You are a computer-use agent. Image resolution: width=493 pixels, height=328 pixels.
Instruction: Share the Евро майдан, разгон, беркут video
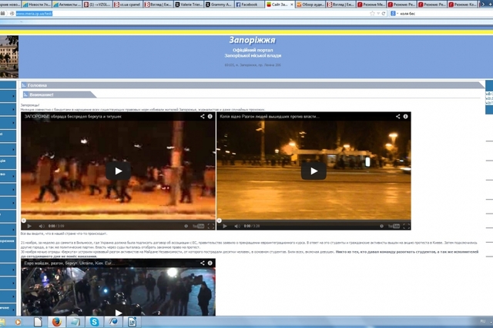[203, 263]
